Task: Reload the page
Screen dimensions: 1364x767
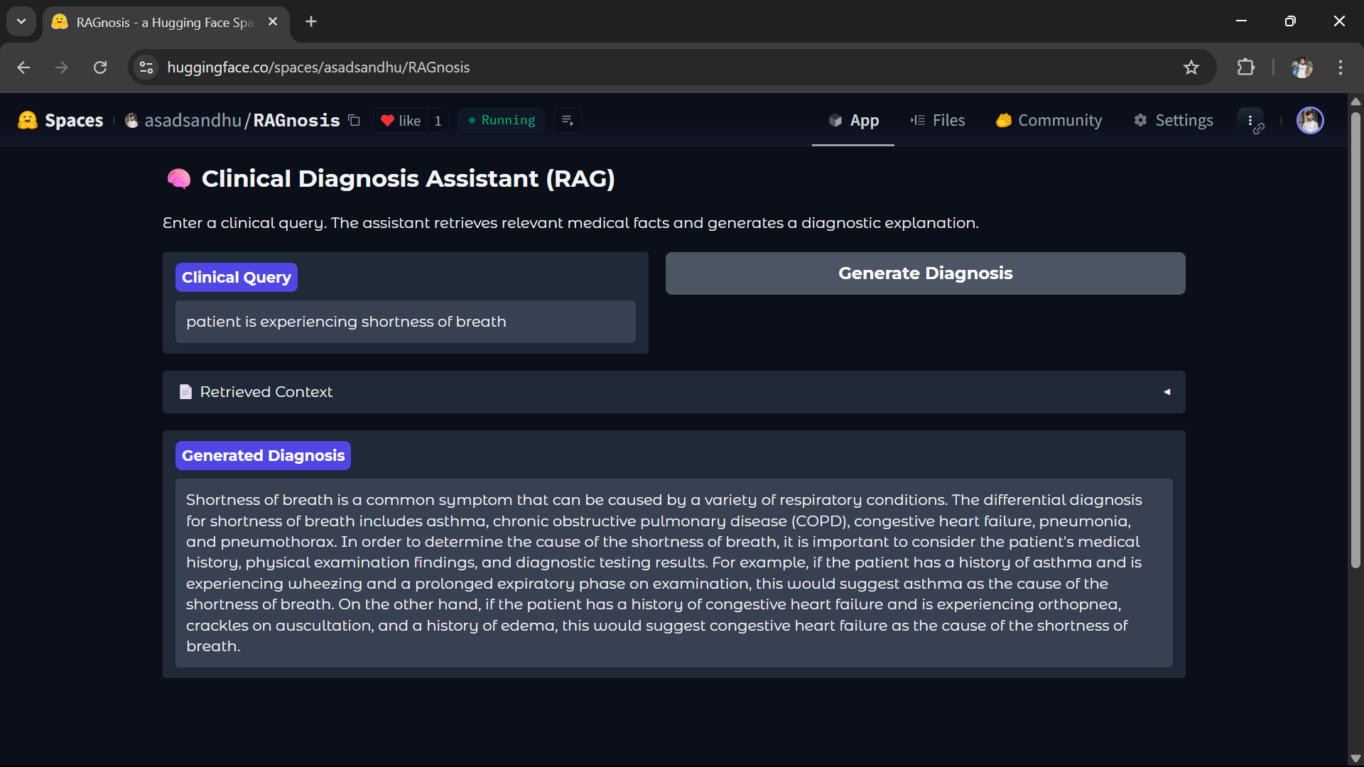Action: [x=100, y=67]
